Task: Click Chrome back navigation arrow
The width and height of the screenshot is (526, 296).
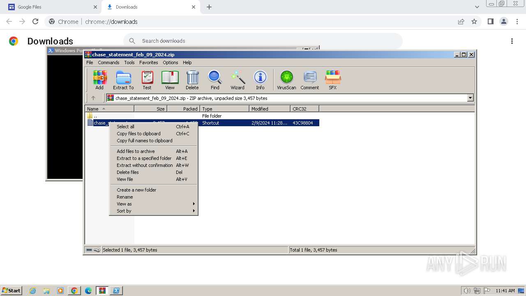Action: coord(9,21)
